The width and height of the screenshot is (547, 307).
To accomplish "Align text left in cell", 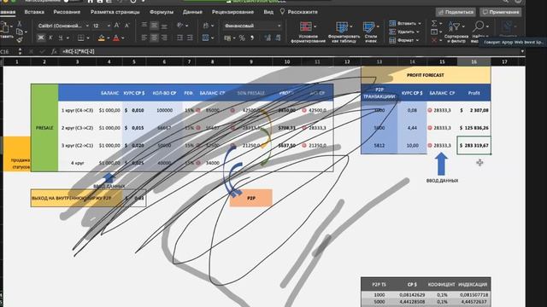I will click(144, 38).
